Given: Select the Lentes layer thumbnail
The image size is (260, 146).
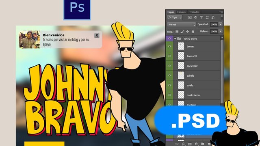Looking at the screenshot, I should 181,46.
